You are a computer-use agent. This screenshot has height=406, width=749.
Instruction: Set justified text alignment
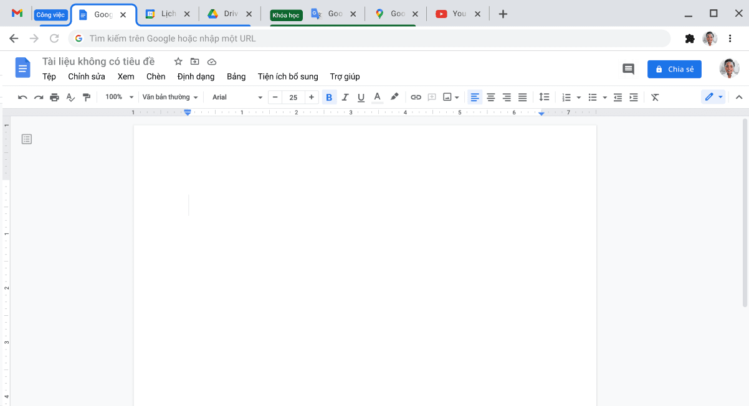(x=523, y=97)
